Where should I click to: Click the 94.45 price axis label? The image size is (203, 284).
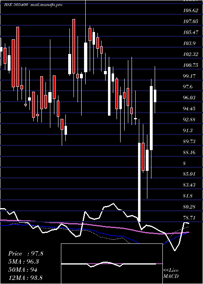tap(190, 108)
